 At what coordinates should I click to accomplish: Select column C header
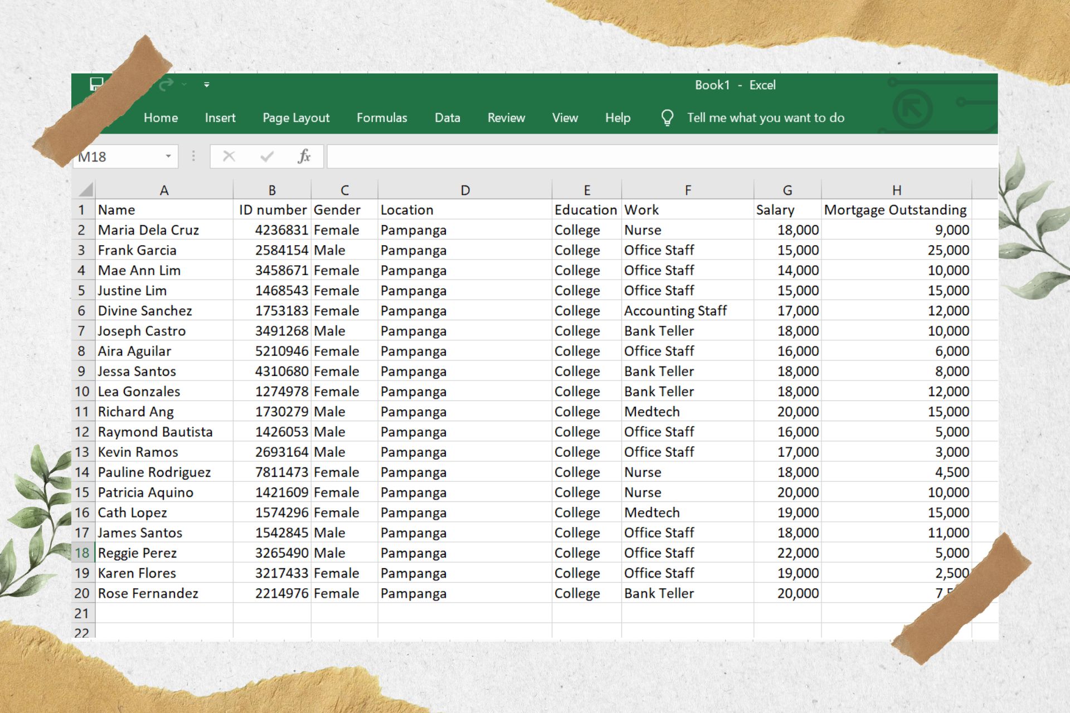344,190
